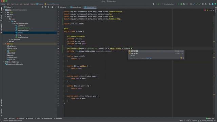Click the example breadcrumb in navigation bar
This screenshot has width=217, height=122.
(x=27, y=4)
